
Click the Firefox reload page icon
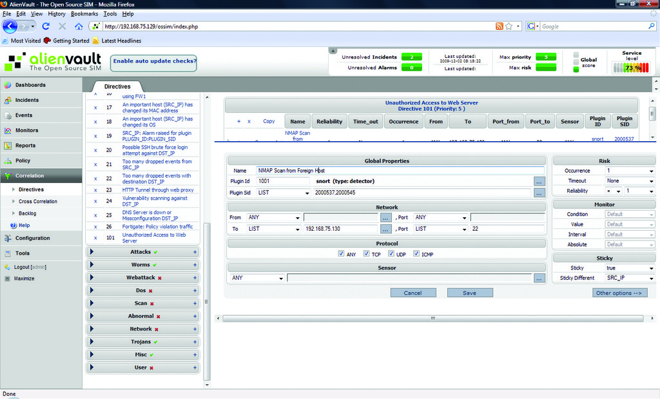[x=46, y=26]
